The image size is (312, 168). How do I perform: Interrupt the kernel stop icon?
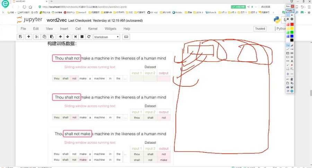point(82,37)
